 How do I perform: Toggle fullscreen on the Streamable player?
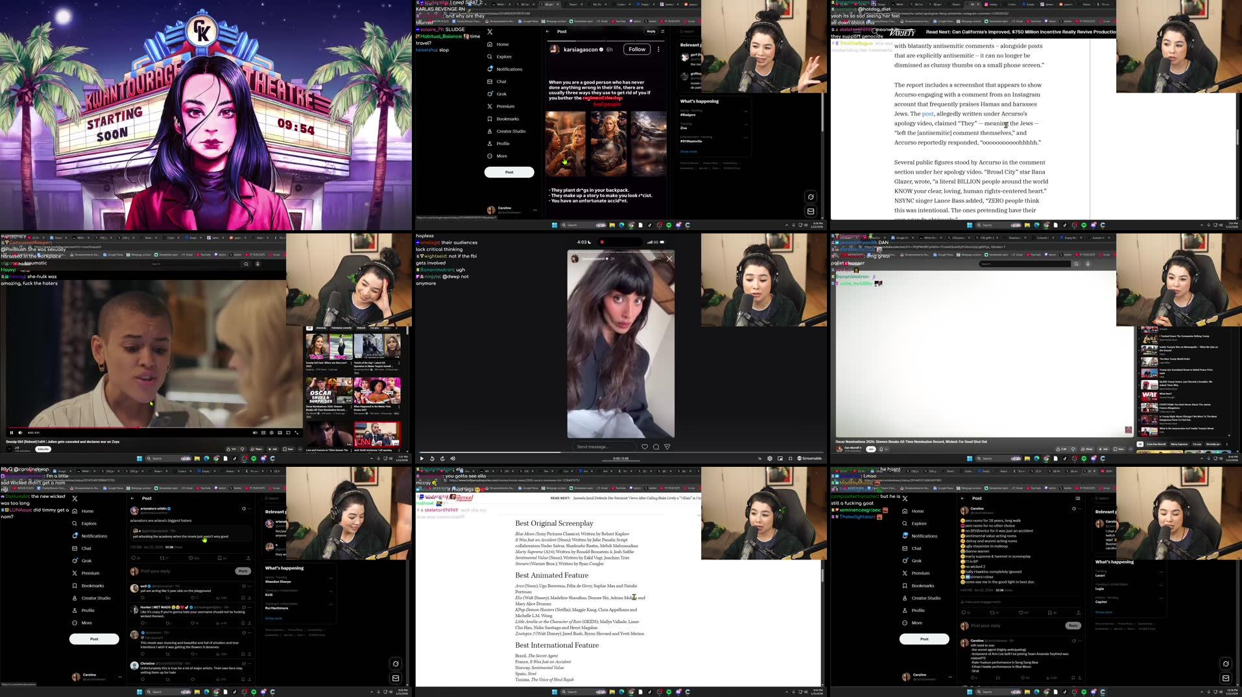point(790,458)
